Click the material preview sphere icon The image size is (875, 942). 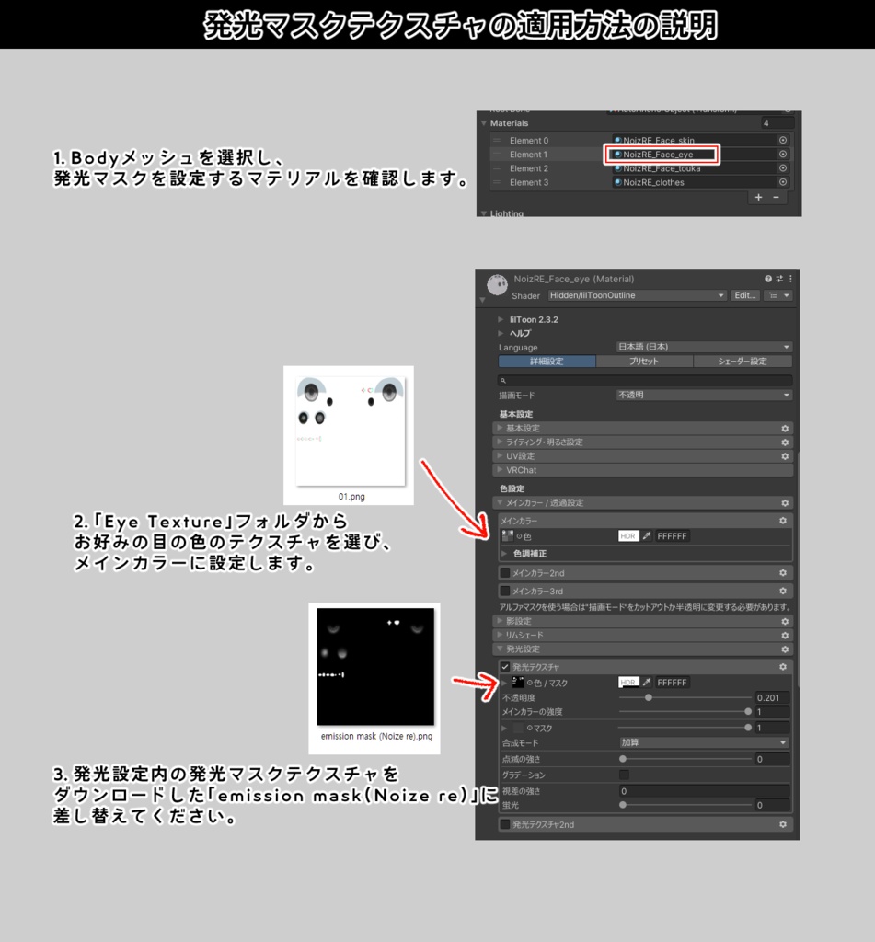point(497,283)
